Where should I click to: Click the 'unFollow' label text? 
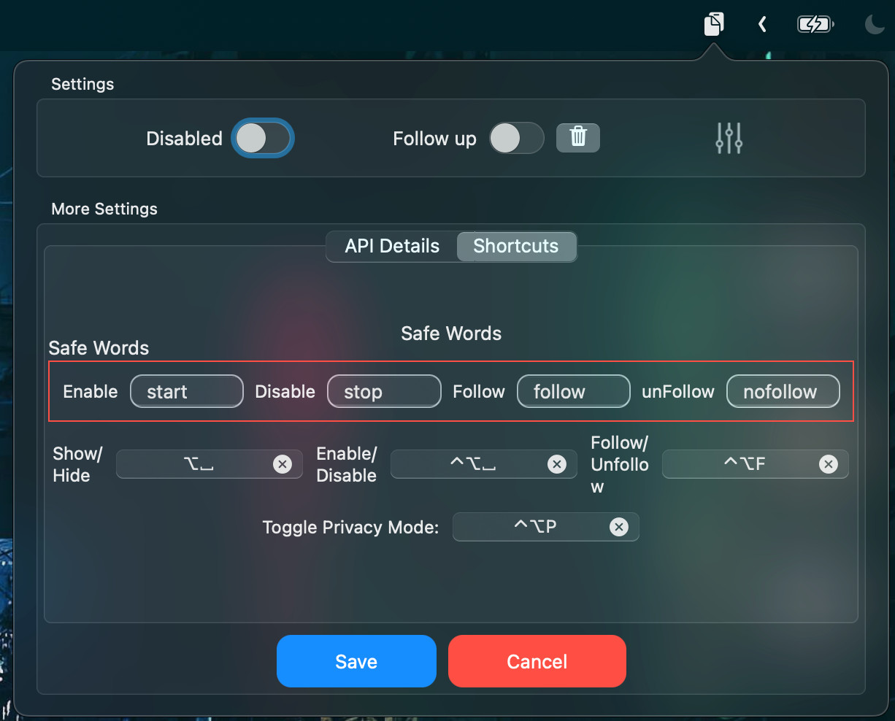pyautogui.click(x=678, y=392)
